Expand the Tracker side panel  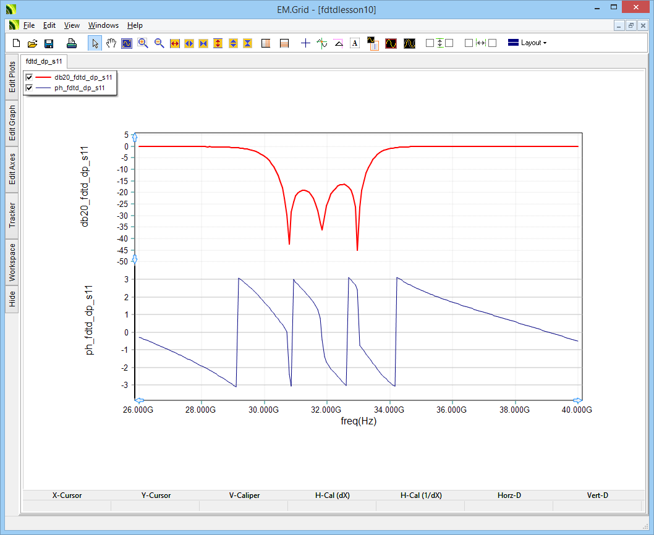(12, 216)
